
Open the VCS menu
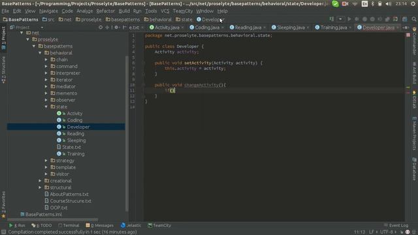coord(165,11)
